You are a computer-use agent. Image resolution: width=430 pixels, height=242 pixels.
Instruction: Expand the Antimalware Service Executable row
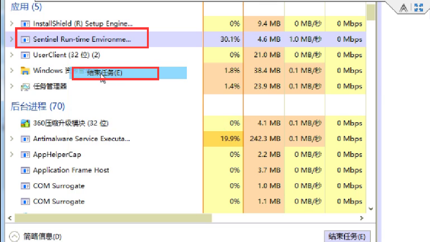12,139
